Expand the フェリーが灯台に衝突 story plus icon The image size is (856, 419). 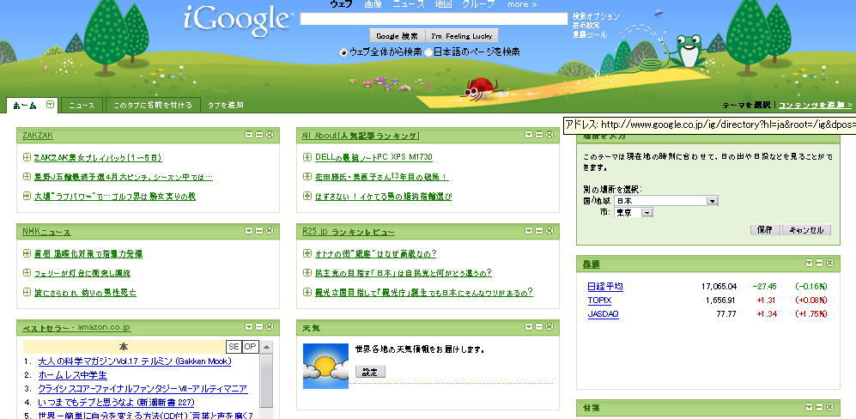(27, 272)
